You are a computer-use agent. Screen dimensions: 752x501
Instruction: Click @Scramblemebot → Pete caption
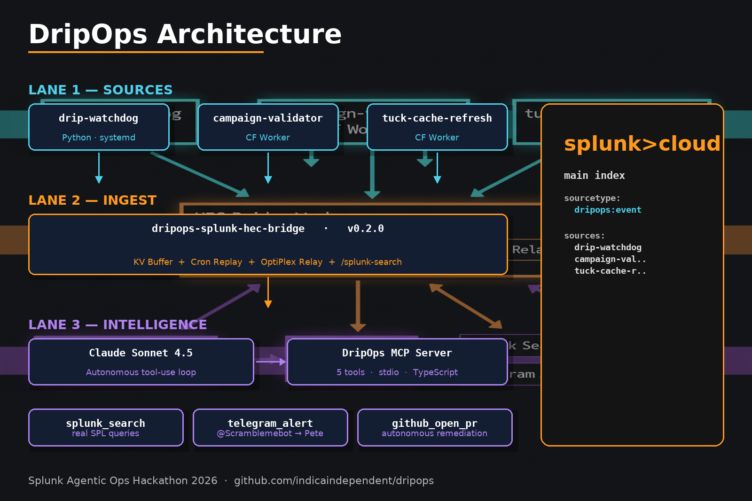[x=270, y=433]
